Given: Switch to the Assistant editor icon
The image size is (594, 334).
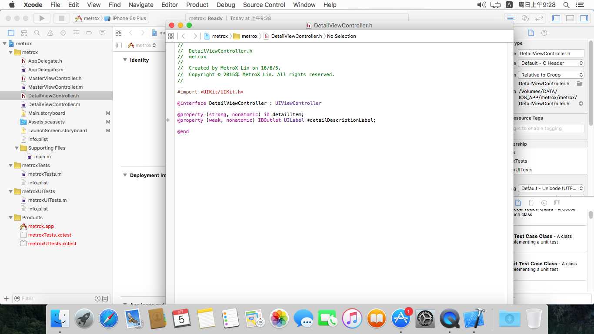Looking at the screenshot, I should coord(525,18).
